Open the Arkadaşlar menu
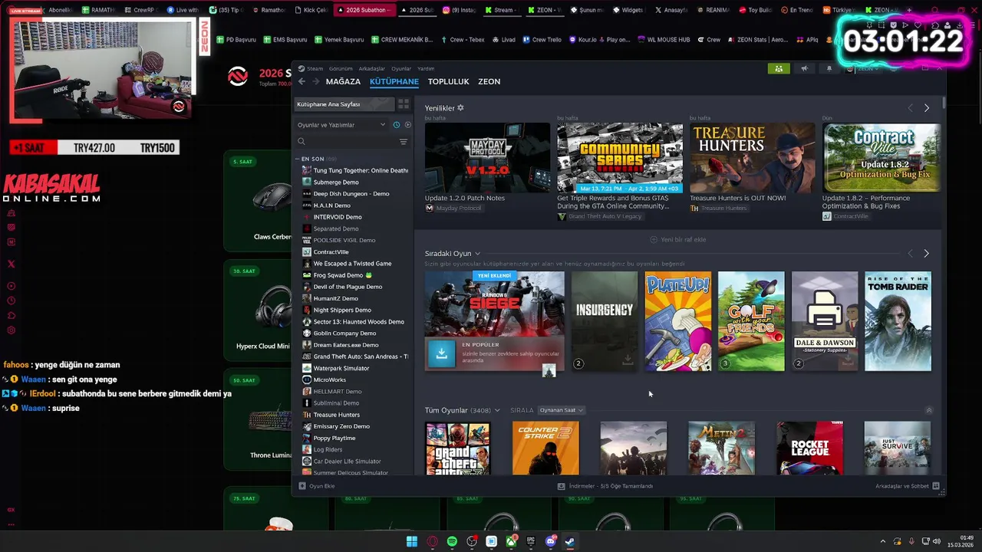This screenshot has height=552, width=982. (x=372, y=68)
